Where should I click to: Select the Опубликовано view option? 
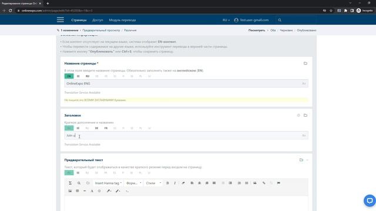point(307,30)
